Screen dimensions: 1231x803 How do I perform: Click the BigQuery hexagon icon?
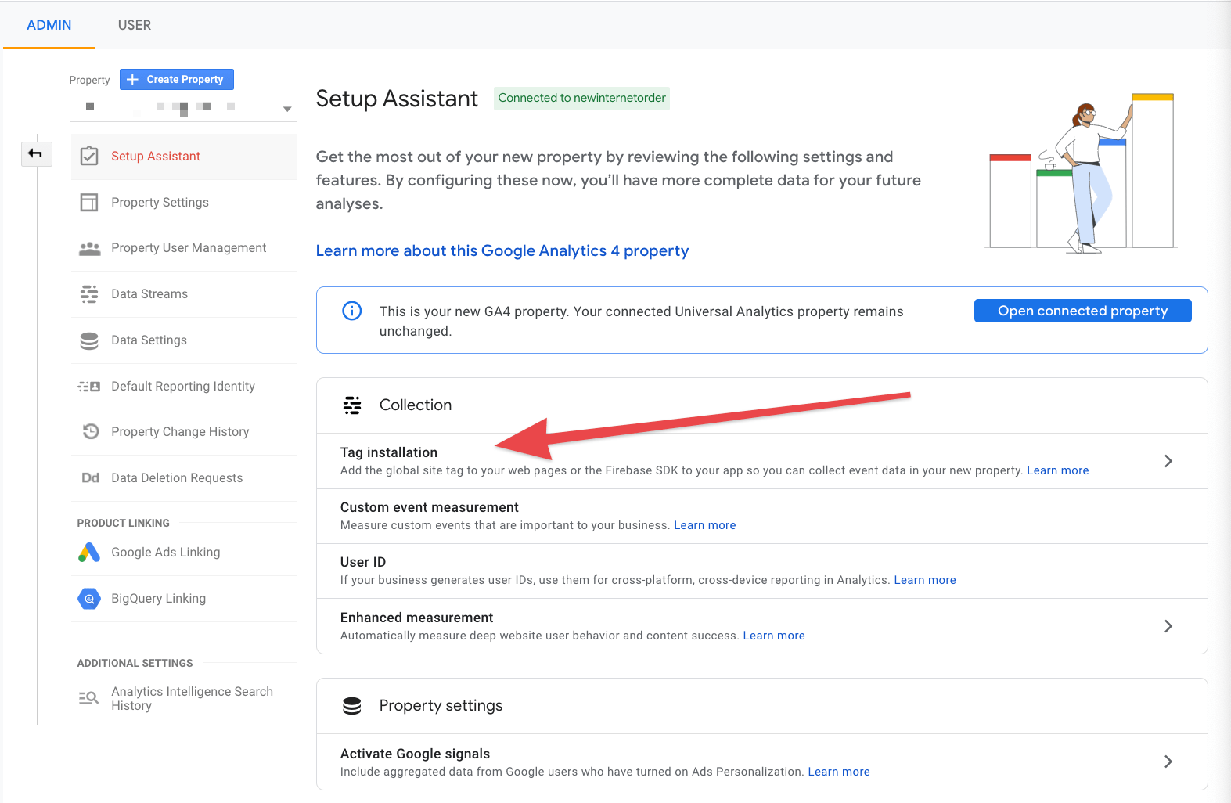[89, 599]
